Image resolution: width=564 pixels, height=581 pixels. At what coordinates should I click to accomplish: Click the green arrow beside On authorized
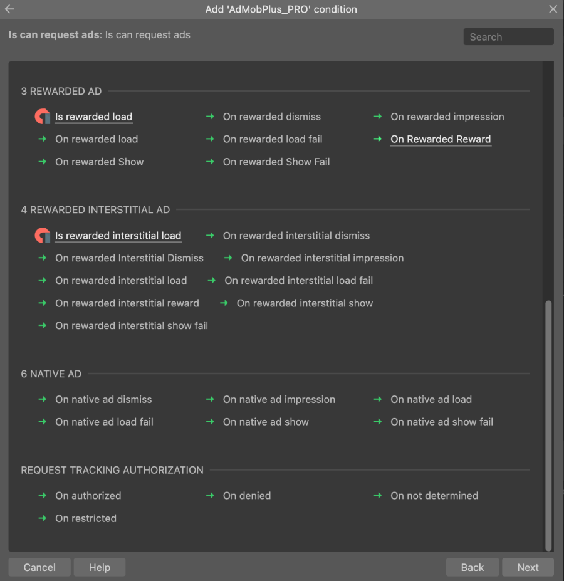coord(42,496)
